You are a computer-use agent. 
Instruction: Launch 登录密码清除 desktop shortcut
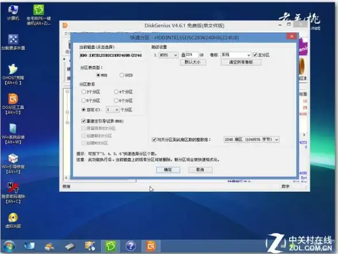coord(13,193)
